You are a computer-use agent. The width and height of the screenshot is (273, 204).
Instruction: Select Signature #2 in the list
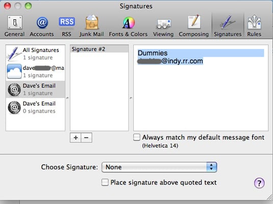coord(99,49)
